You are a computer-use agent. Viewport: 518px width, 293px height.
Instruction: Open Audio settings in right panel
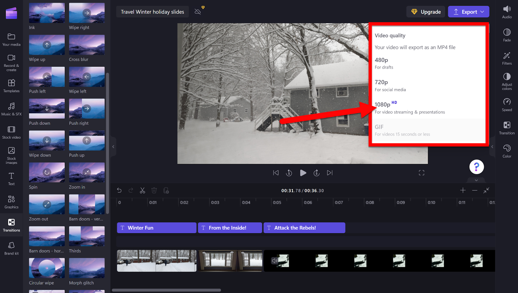tap(507, 12)
